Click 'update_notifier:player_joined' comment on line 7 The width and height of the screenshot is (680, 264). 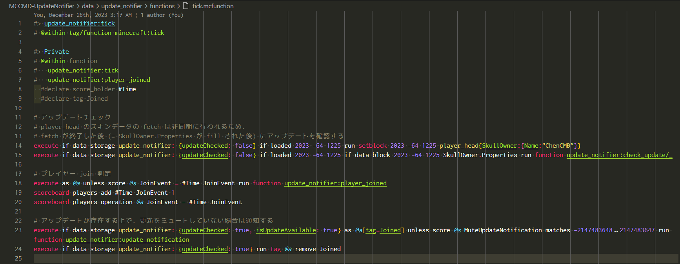[99, 80]
